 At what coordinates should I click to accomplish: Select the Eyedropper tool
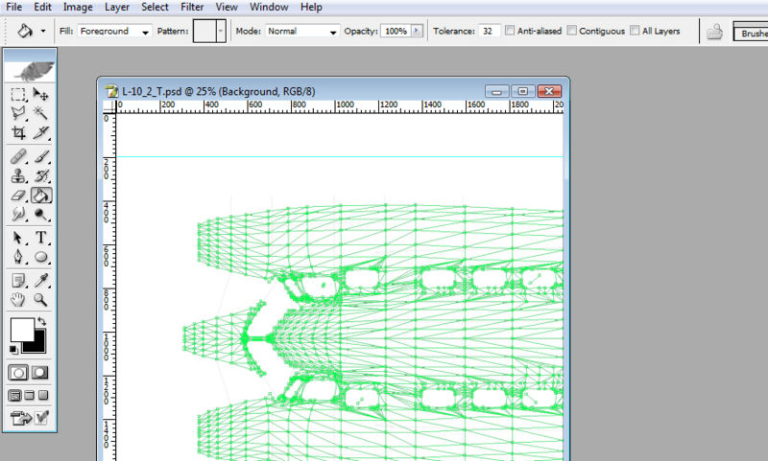(x=40, y=281)
